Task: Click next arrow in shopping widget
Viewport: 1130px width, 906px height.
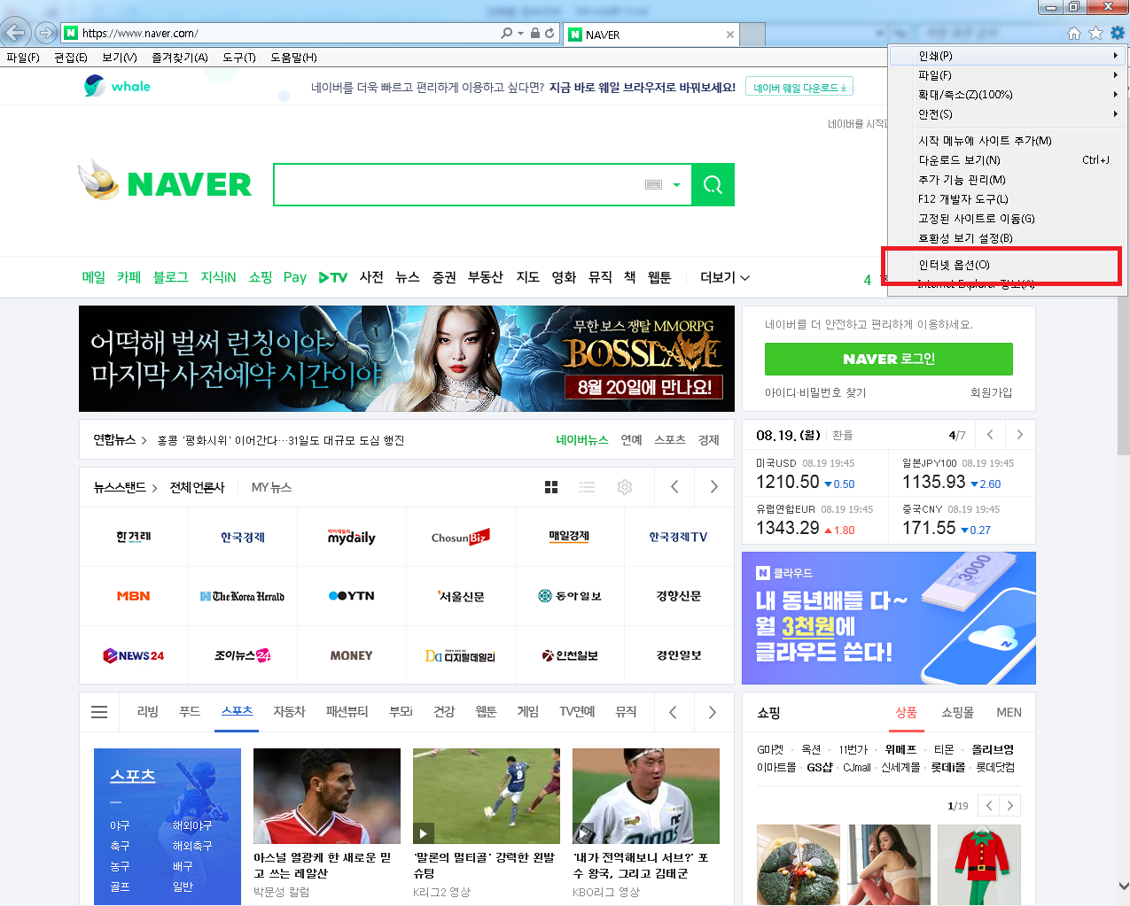Action: coord(1010,805)
